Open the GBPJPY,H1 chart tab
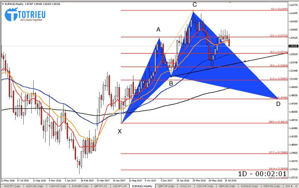299x188 pixels. (101, 186)
